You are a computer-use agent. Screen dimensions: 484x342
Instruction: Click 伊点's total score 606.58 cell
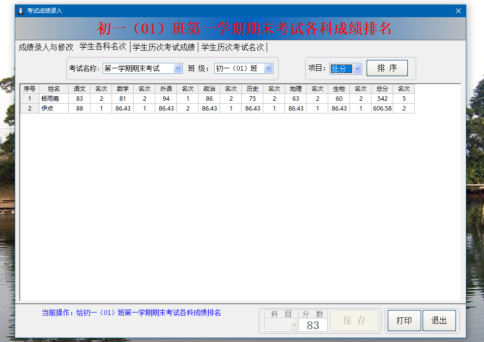(x=382, y=109)
